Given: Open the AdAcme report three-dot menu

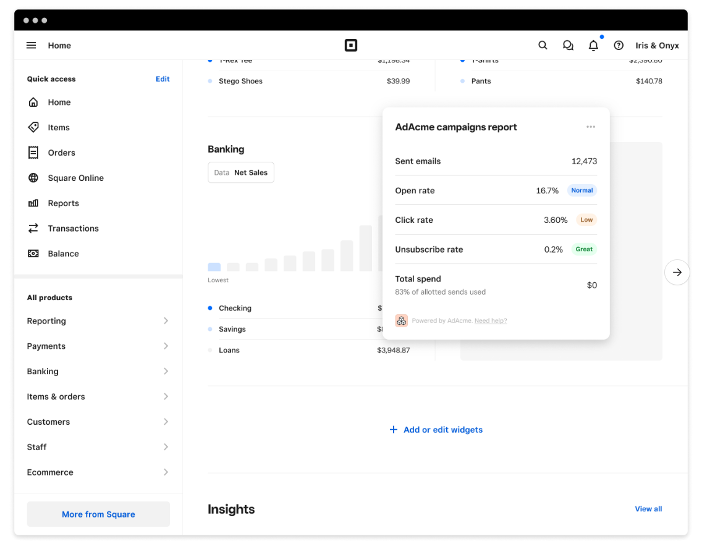Looking at the screenshot, I should pyautogui.click(x=591, y=127).
